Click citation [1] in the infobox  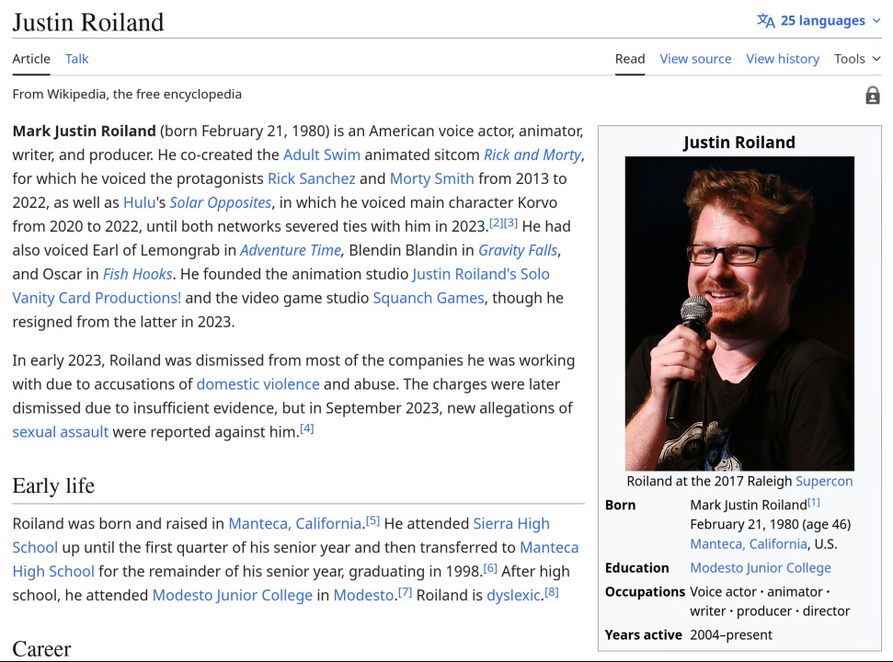[814, 501]
